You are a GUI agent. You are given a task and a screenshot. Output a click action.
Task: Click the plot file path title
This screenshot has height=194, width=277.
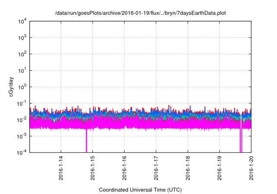140,13
